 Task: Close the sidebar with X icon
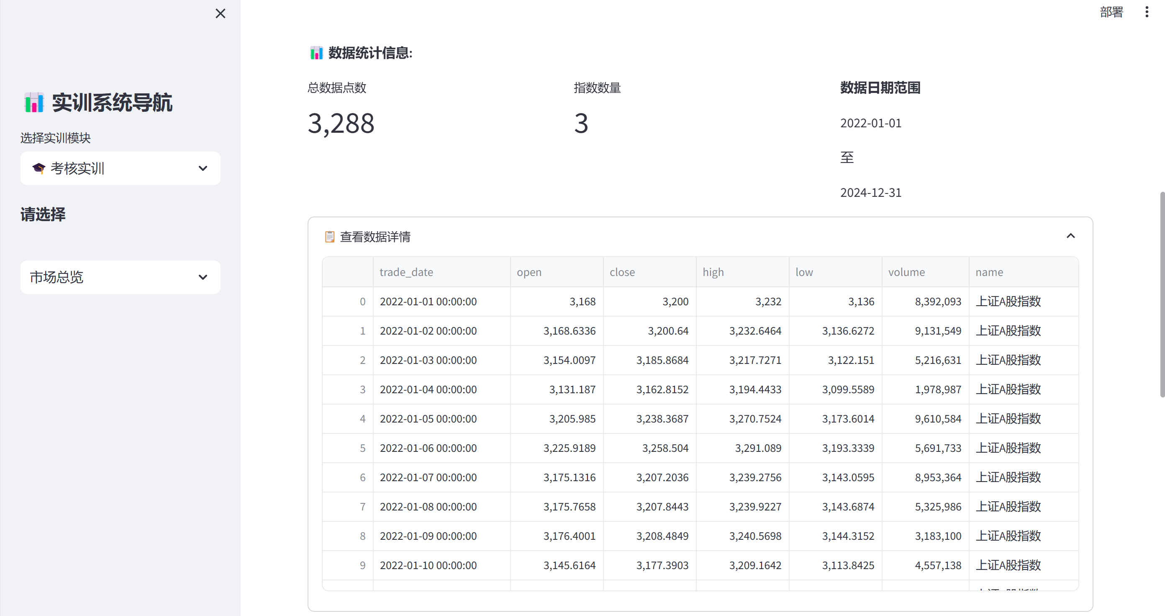coord(220,13)
